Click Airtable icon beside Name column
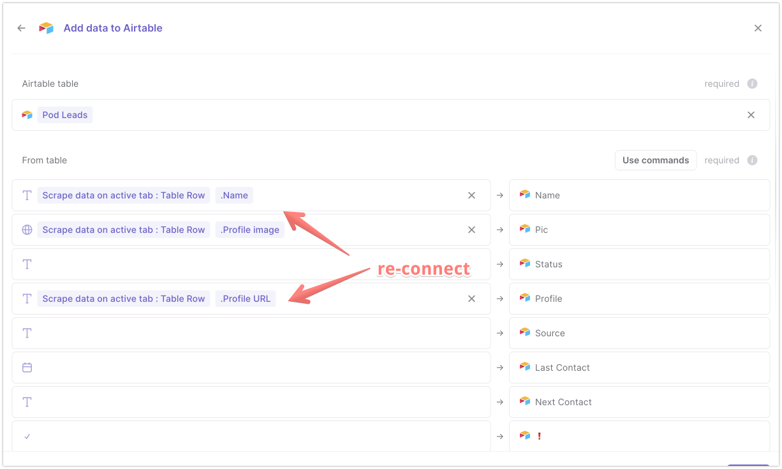The height and width of the screenshot is (469, 782). pyautogui.click(x=525, y=195)
